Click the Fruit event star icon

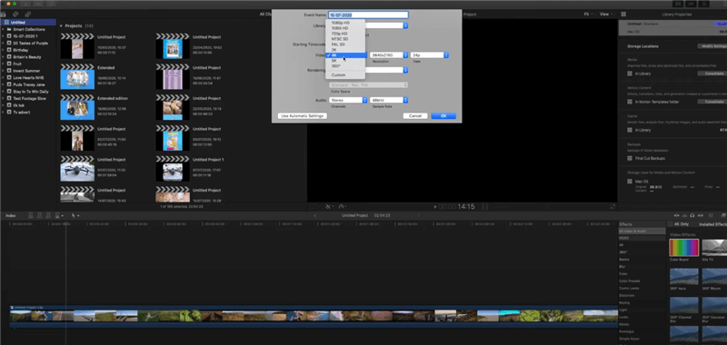point(9,64)
